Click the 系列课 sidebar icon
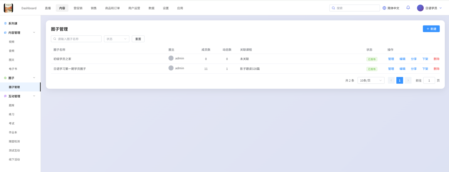The height and width of the screenshot is (172, 449). pyautogui.click(x=5, y=23)
